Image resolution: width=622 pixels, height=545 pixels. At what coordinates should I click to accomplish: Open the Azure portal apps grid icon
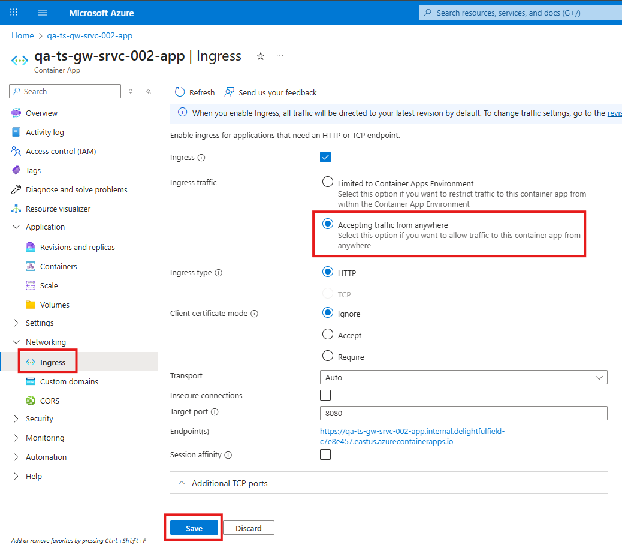click(x=14, y=13)
